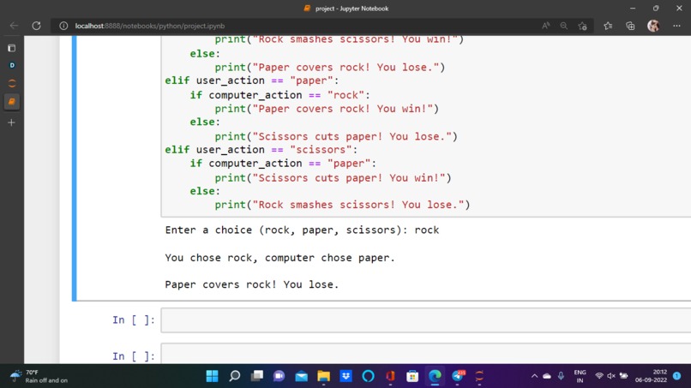Open the Office app on the taskbar
This screenshot has height=388, width=691.
coord(390,376)
